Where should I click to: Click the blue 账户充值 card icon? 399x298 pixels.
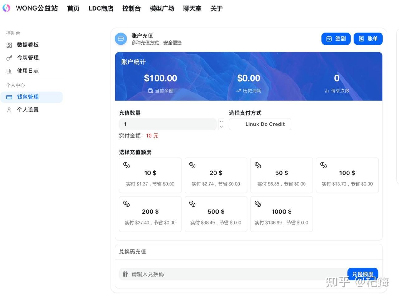121,39
